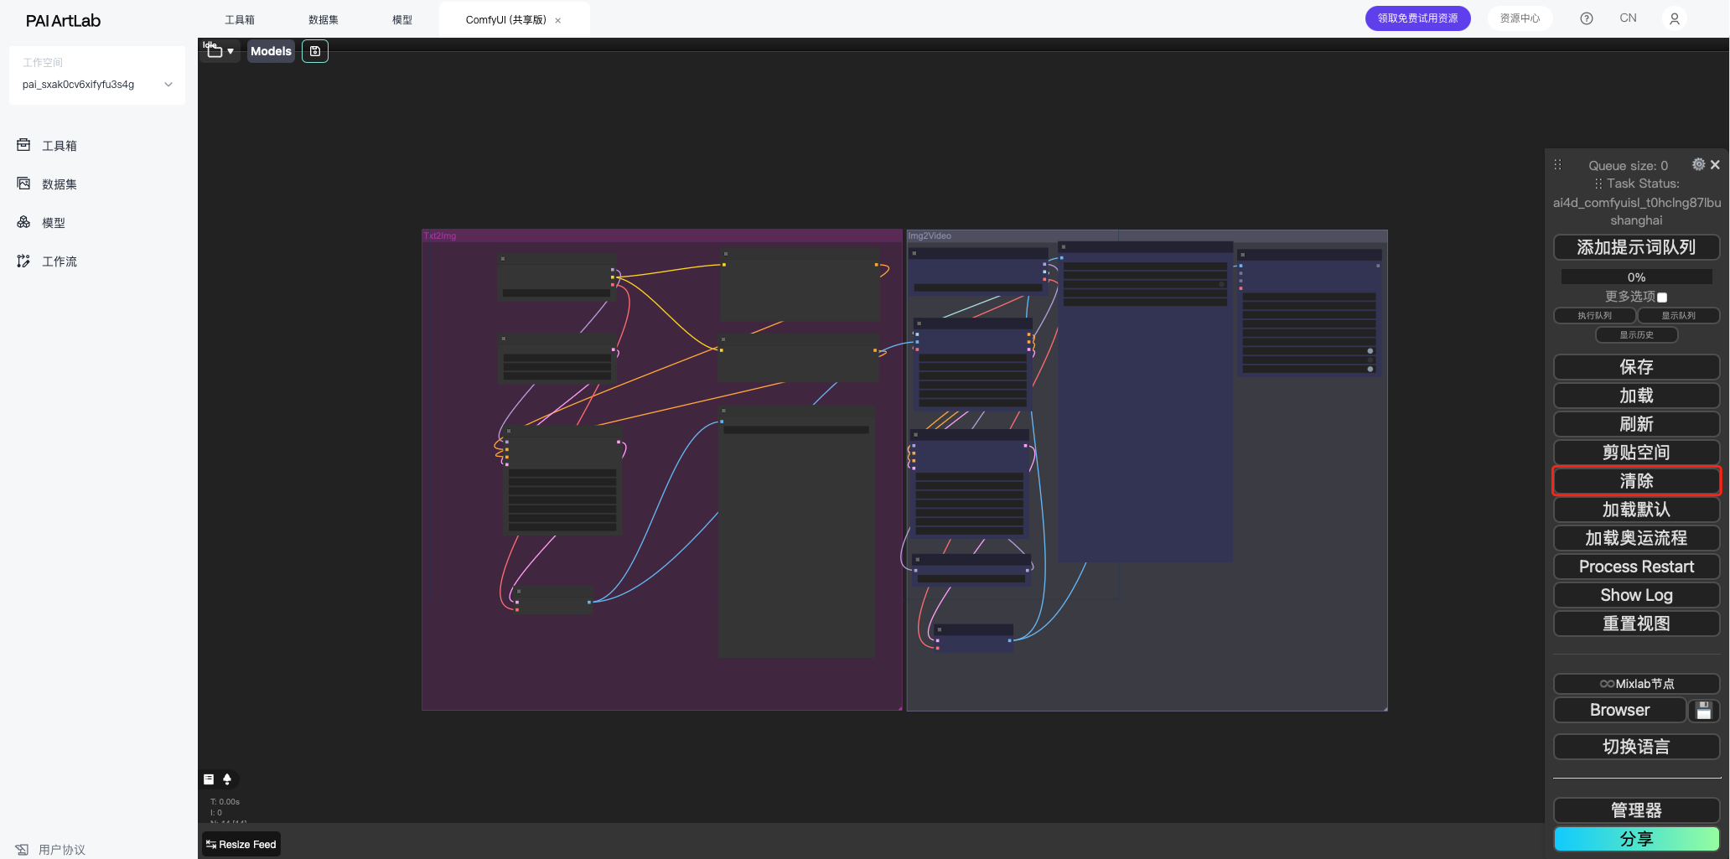This screenshot has width=1730, height=859.
Task: Click the task ID ai4d_comfyuisl_t0hclng87lbu
Action: [1636, 202]
